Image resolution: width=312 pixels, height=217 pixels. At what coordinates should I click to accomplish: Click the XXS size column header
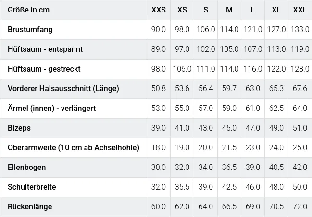(x=159, y=10)
